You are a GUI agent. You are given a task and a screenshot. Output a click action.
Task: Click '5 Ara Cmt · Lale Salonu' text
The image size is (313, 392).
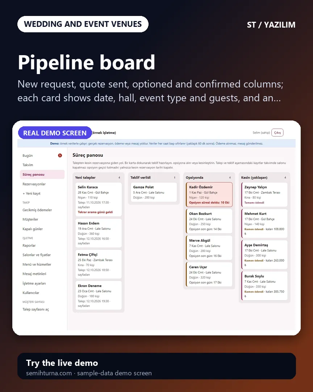pos(149,192)
